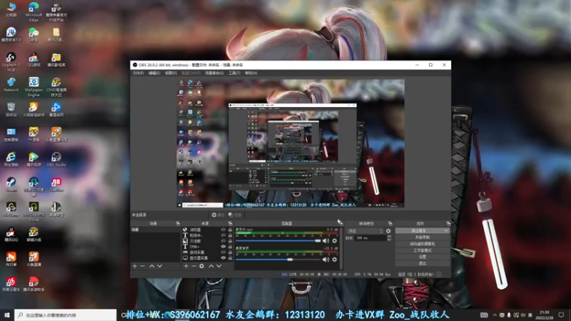Open Windows notification center icon
571x321 pixels.
pyautogui.click(x=561, y=315)
